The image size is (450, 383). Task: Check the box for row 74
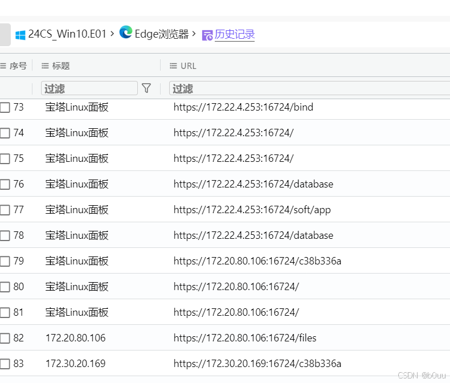coord(5,133)
